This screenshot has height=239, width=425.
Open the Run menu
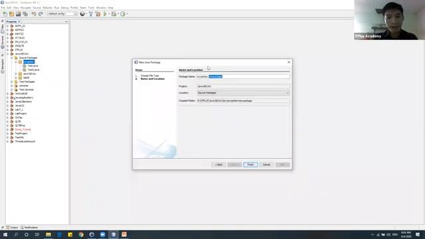56,7
